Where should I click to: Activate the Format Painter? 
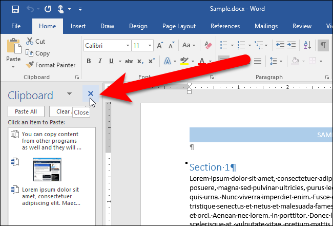click(51, 65)
